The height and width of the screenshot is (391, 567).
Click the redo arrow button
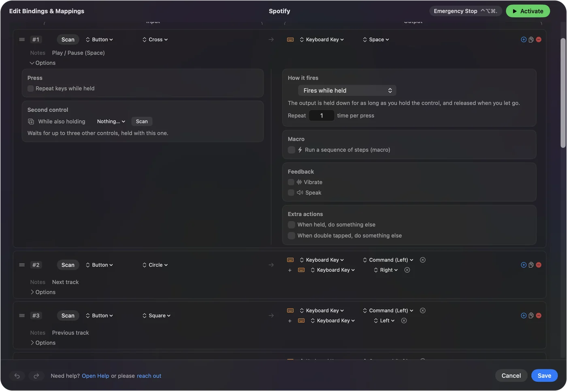point(36,376)
